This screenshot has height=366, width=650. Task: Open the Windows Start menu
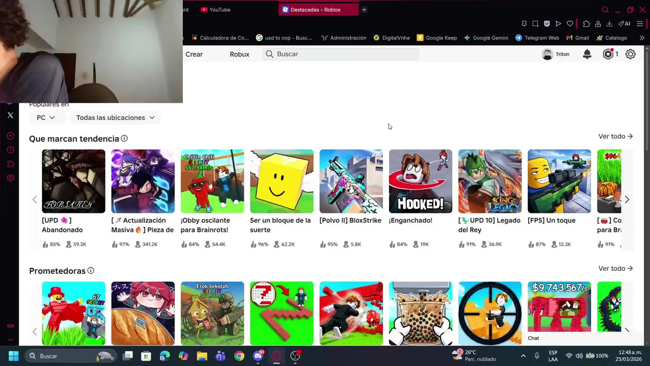coord(14,356)
